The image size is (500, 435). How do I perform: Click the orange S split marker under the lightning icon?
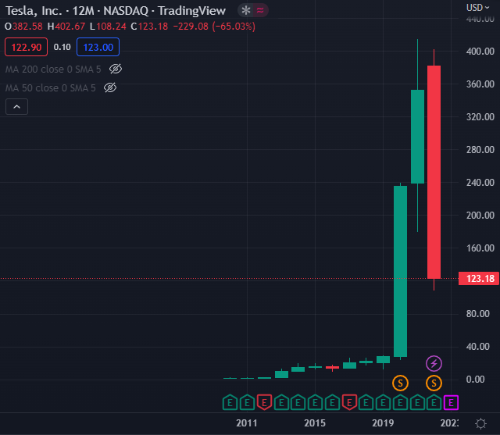434,383
